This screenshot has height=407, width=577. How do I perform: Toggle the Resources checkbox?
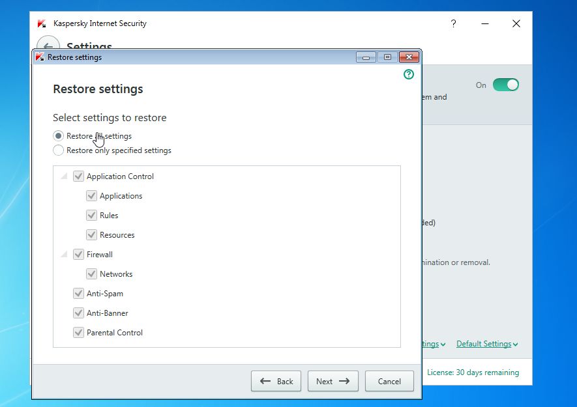92,234
